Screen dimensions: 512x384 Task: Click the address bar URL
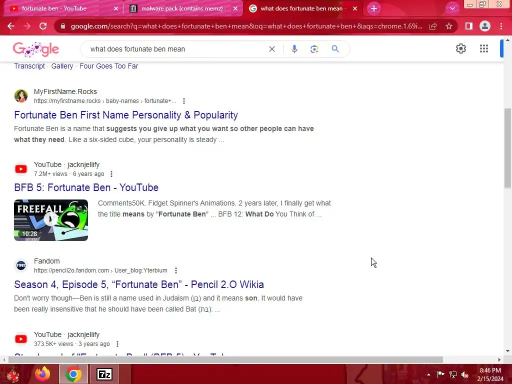click(246, 26)
